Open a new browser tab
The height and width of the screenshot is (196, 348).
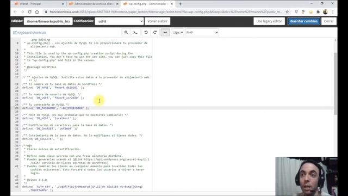click(180, 4)
